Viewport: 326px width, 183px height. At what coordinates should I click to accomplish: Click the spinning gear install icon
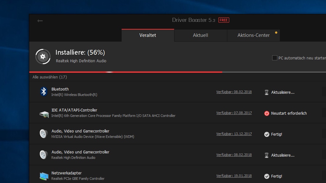click(x=43, y=57)
